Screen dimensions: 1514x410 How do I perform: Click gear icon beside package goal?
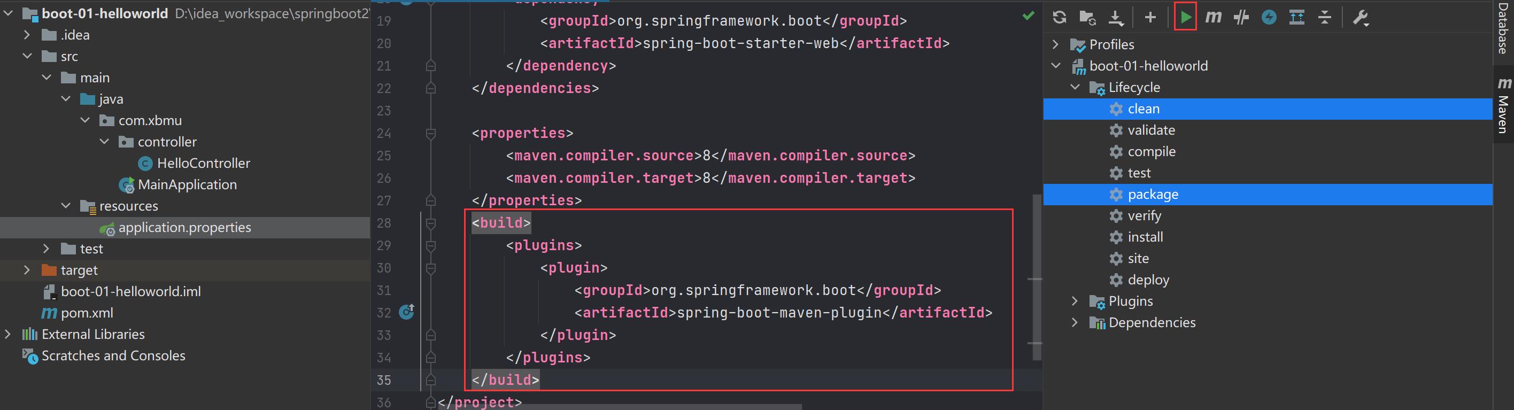1116,195
